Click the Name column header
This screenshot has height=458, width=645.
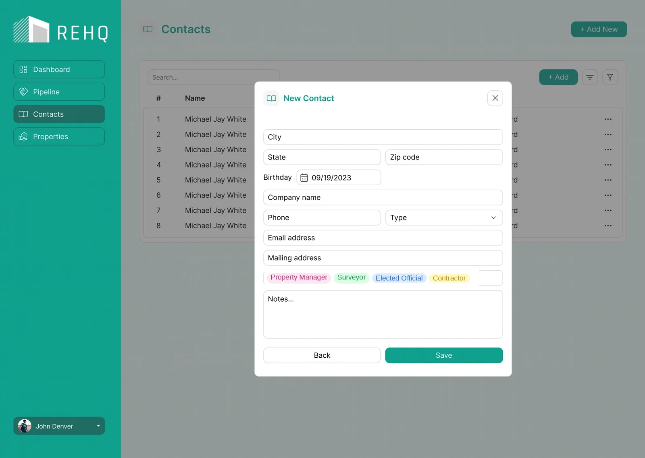(195, 98)
